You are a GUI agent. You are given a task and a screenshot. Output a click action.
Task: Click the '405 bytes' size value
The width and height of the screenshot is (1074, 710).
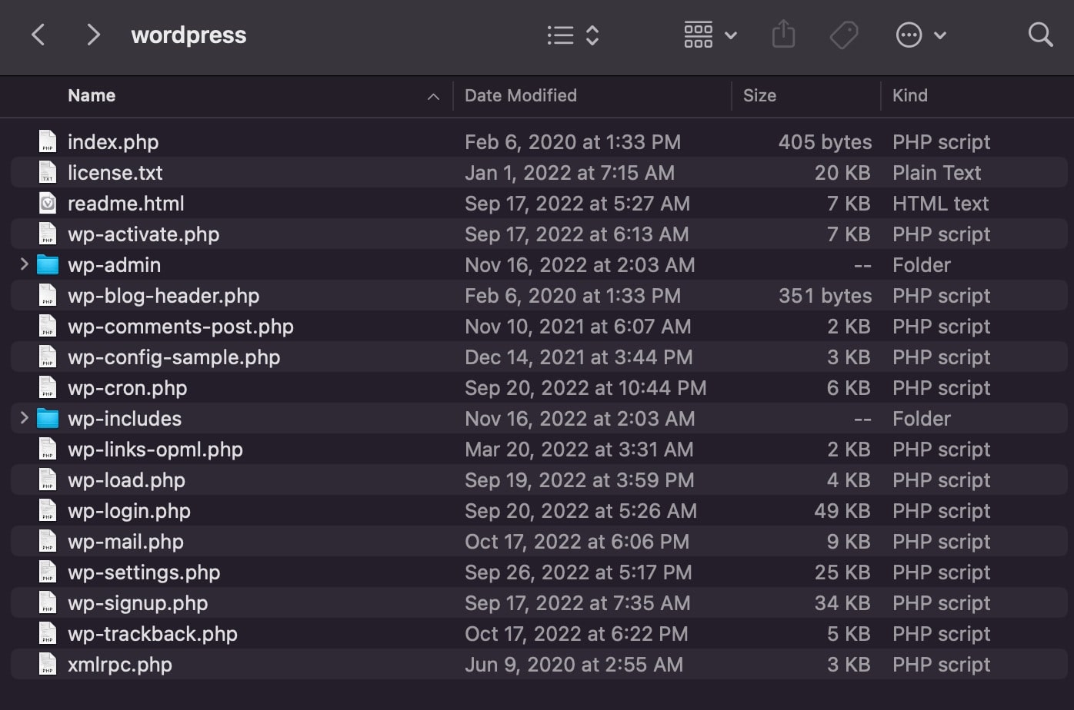(825, 142)
